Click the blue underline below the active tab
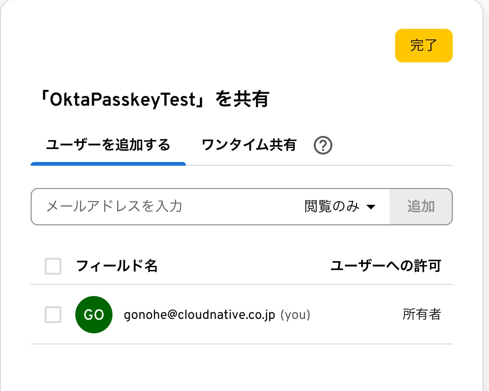The image size is (489, 391). [108, 164]
